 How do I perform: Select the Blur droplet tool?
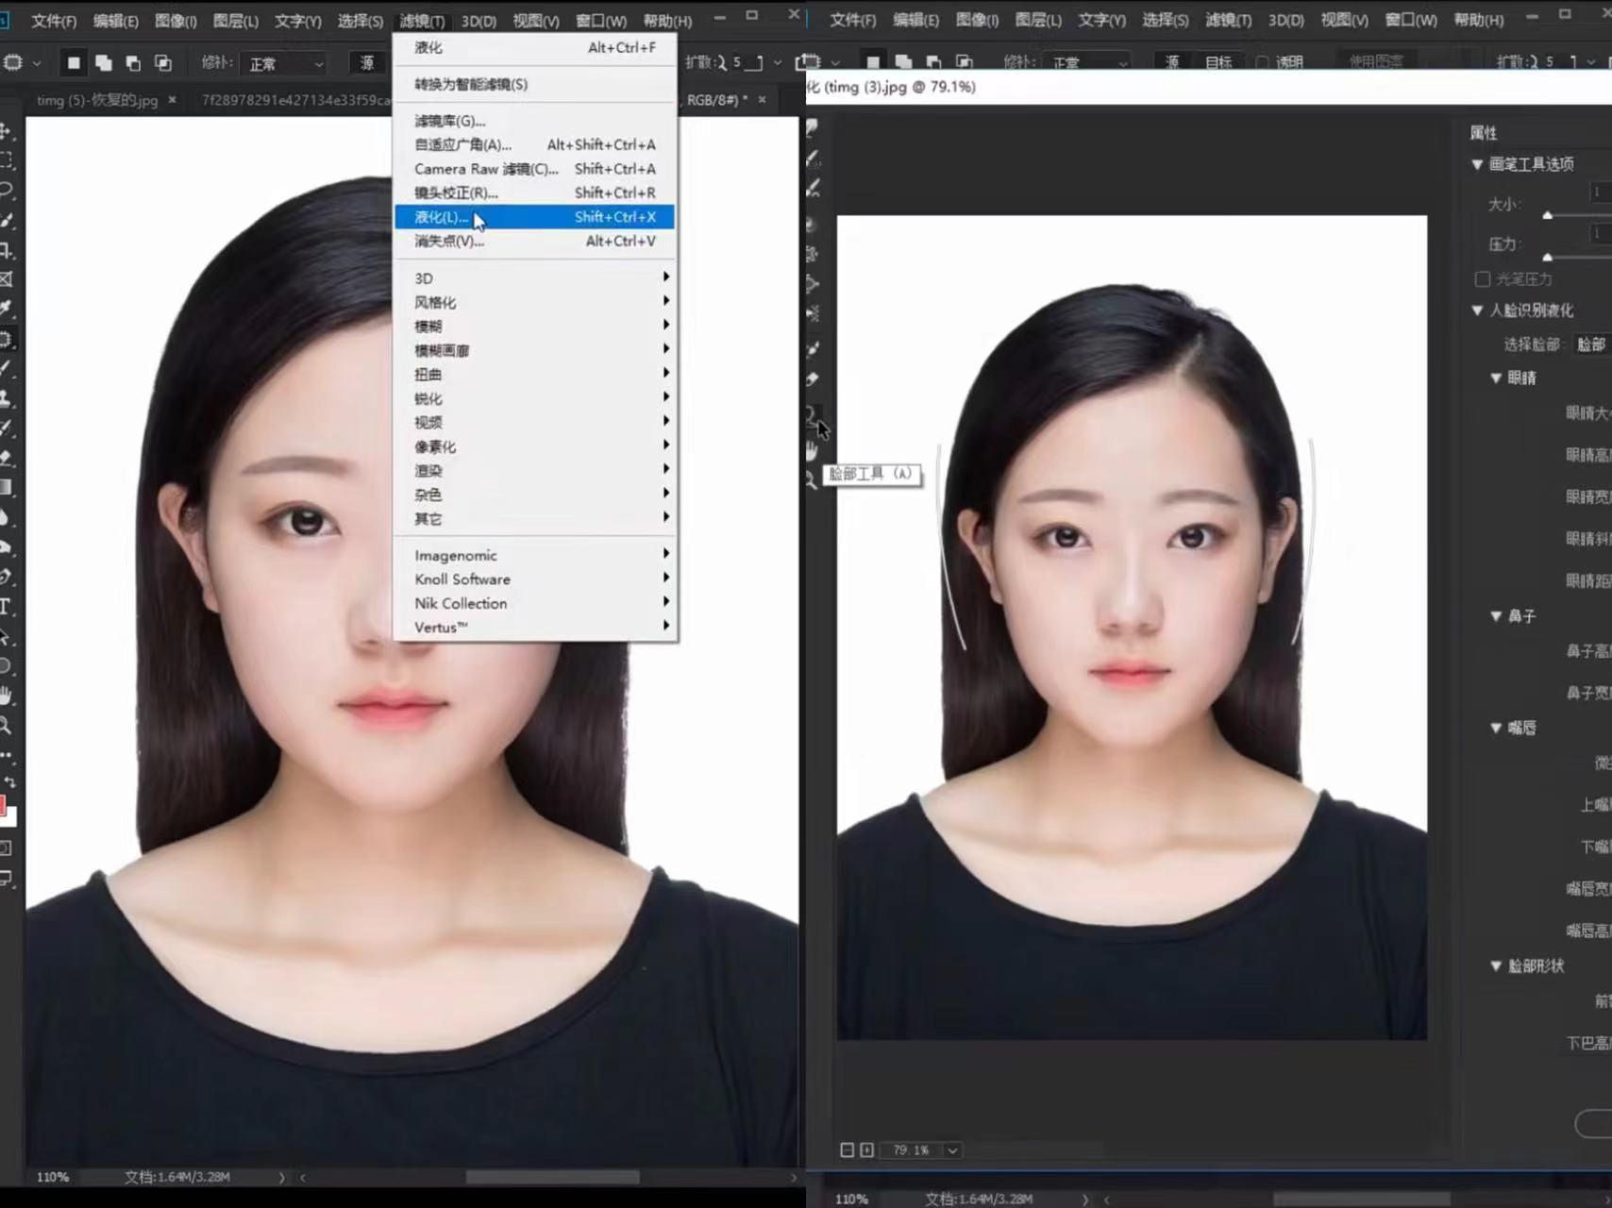6,517
